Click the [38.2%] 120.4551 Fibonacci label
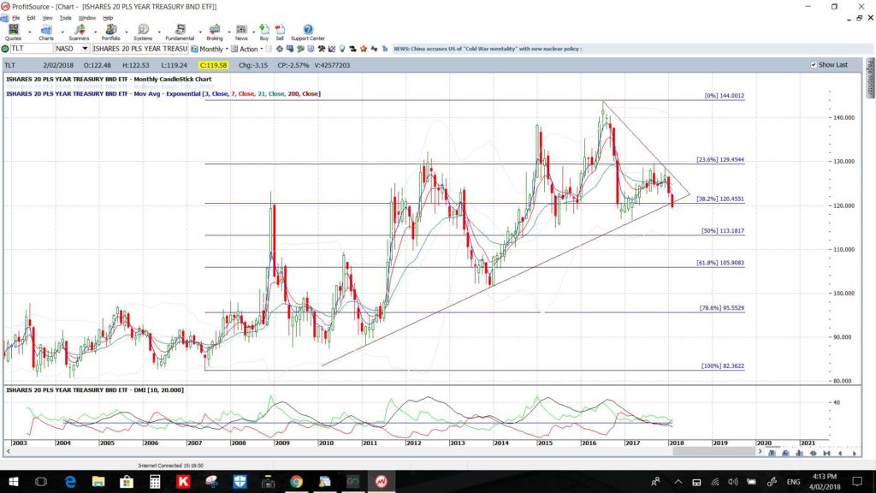 tap(720, 199)
